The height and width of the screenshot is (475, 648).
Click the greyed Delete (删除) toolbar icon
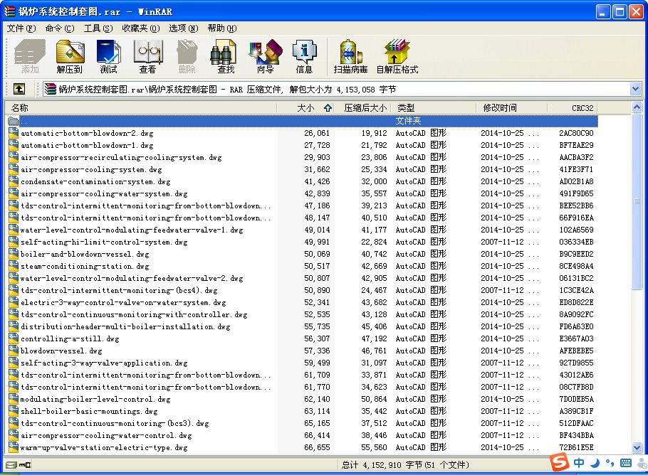click(187, 53)
